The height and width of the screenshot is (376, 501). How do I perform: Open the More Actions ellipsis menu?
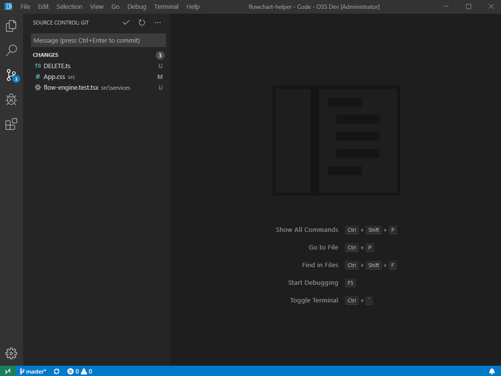(158, 23)
